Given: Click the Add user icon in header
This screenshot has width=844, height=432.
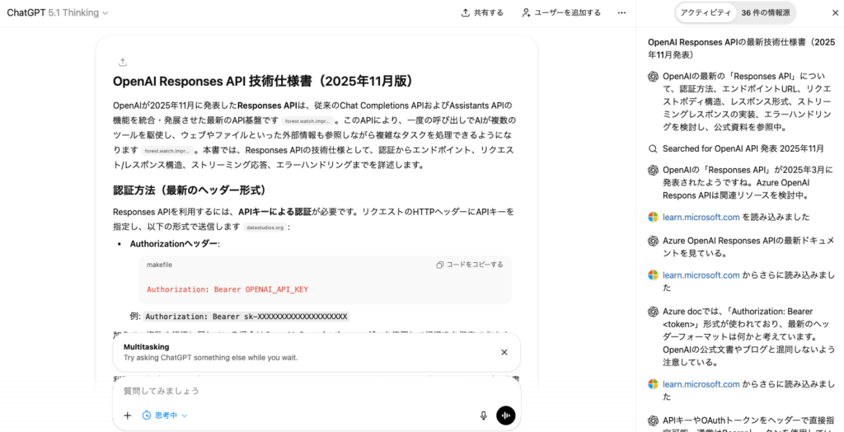Looking at the screenshot, I should tap(527, 12).
